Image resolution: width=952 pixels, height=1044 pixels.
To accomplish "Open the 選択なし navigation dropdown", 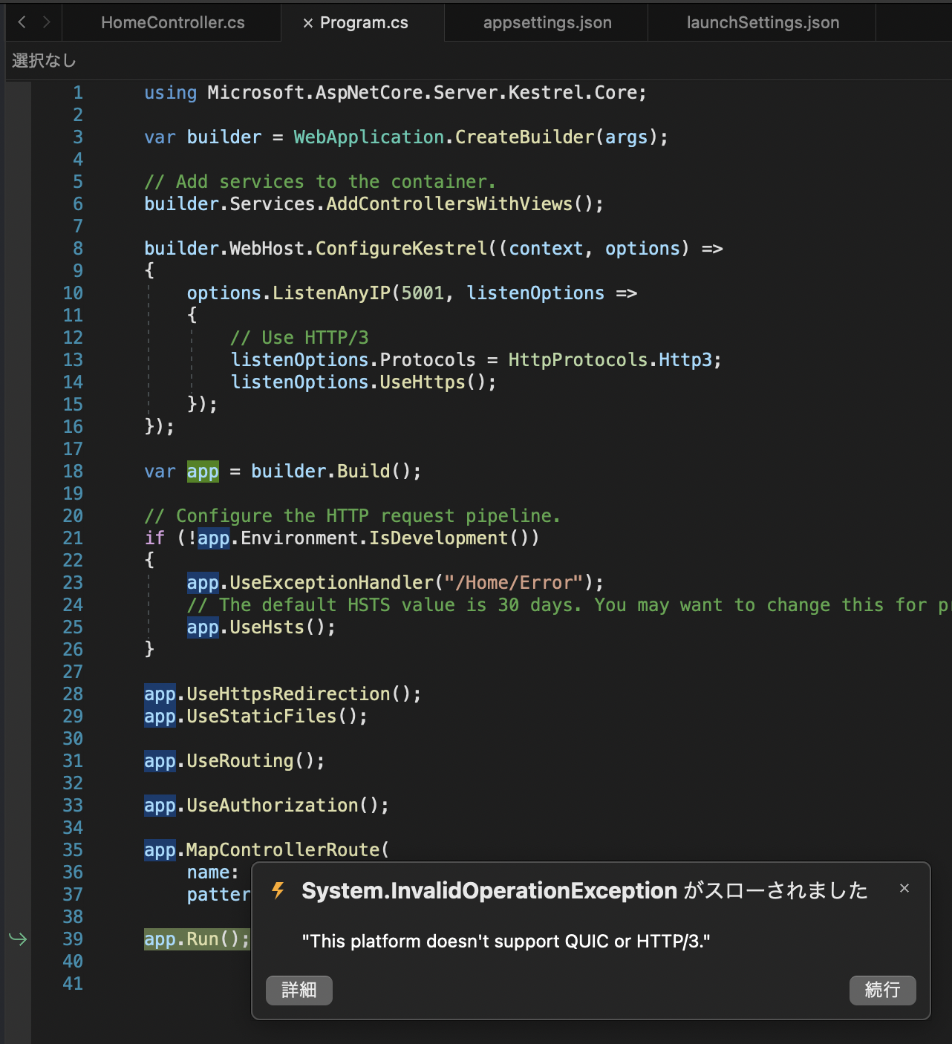I will tap(44, 60).
